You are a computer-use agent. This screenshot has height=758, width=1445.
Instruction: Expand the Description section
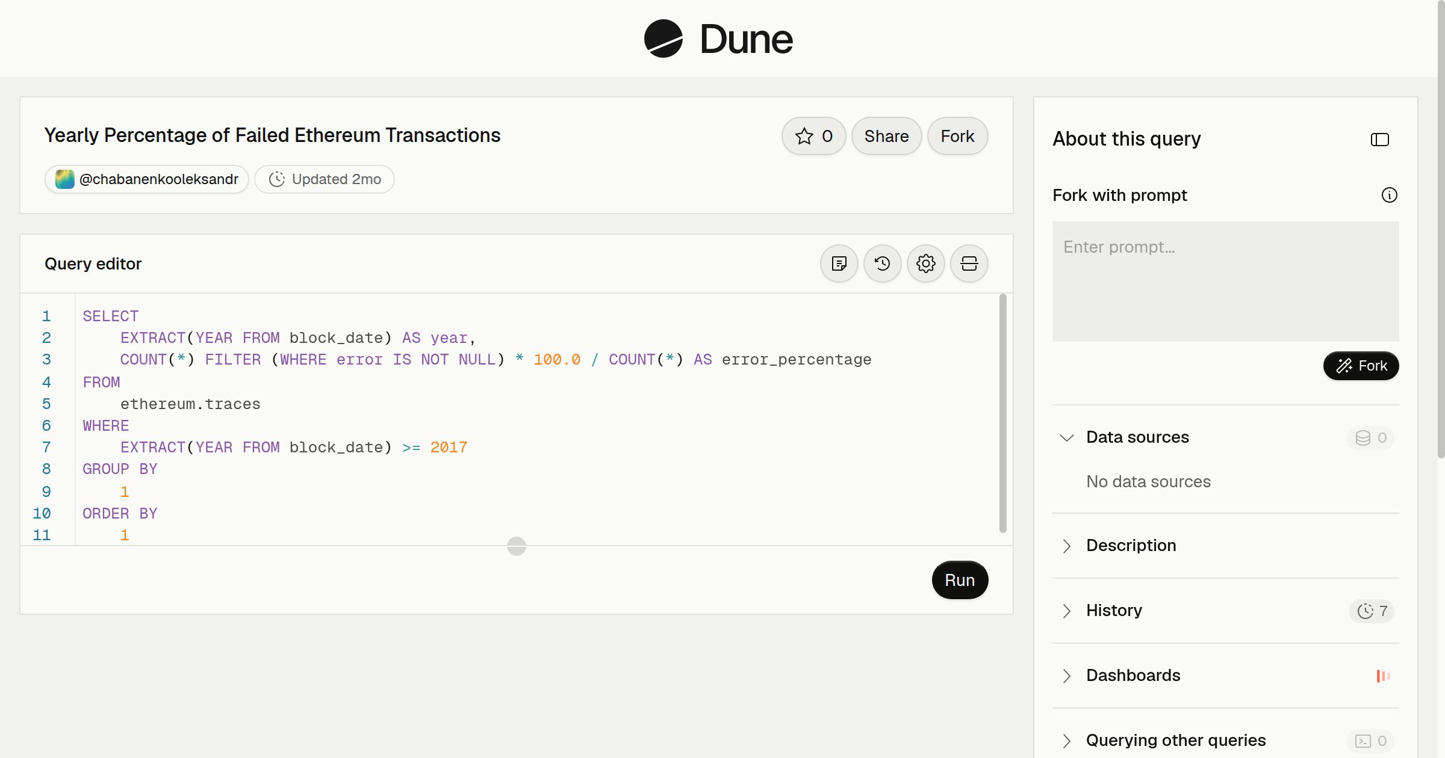(1066, 546)
